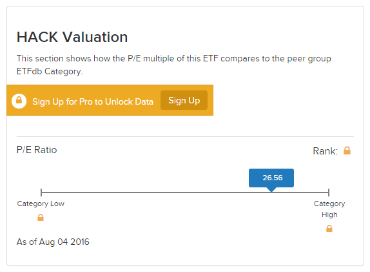Image resolution: width=370 pixels, height=272 pixels.
Task: Click the lock icon under Category Low
Action: 41,217
